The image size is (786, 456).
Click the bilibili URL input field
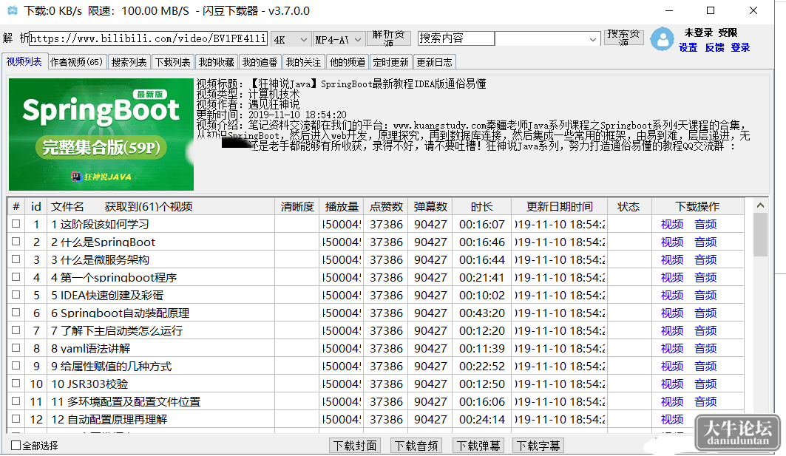point(148,38)
